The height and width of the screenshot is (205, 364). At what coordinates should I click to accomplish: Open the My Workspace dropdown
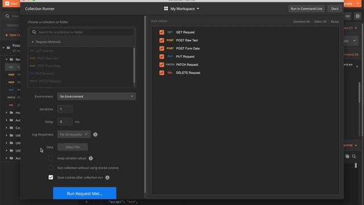[x=185, y=9]
